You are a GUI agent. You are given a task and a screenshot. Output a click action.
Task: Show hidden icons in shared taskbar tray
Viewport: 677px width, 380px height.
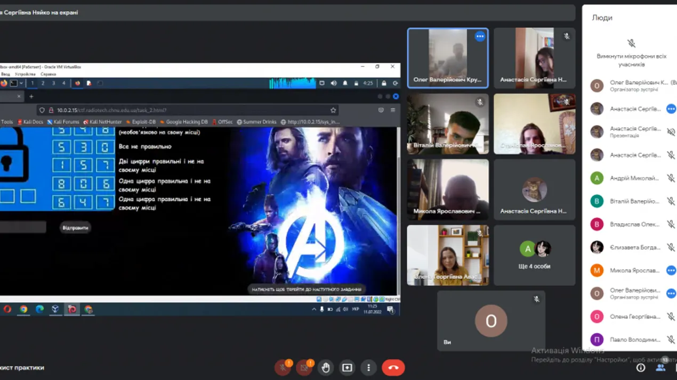tap(313, 309)
